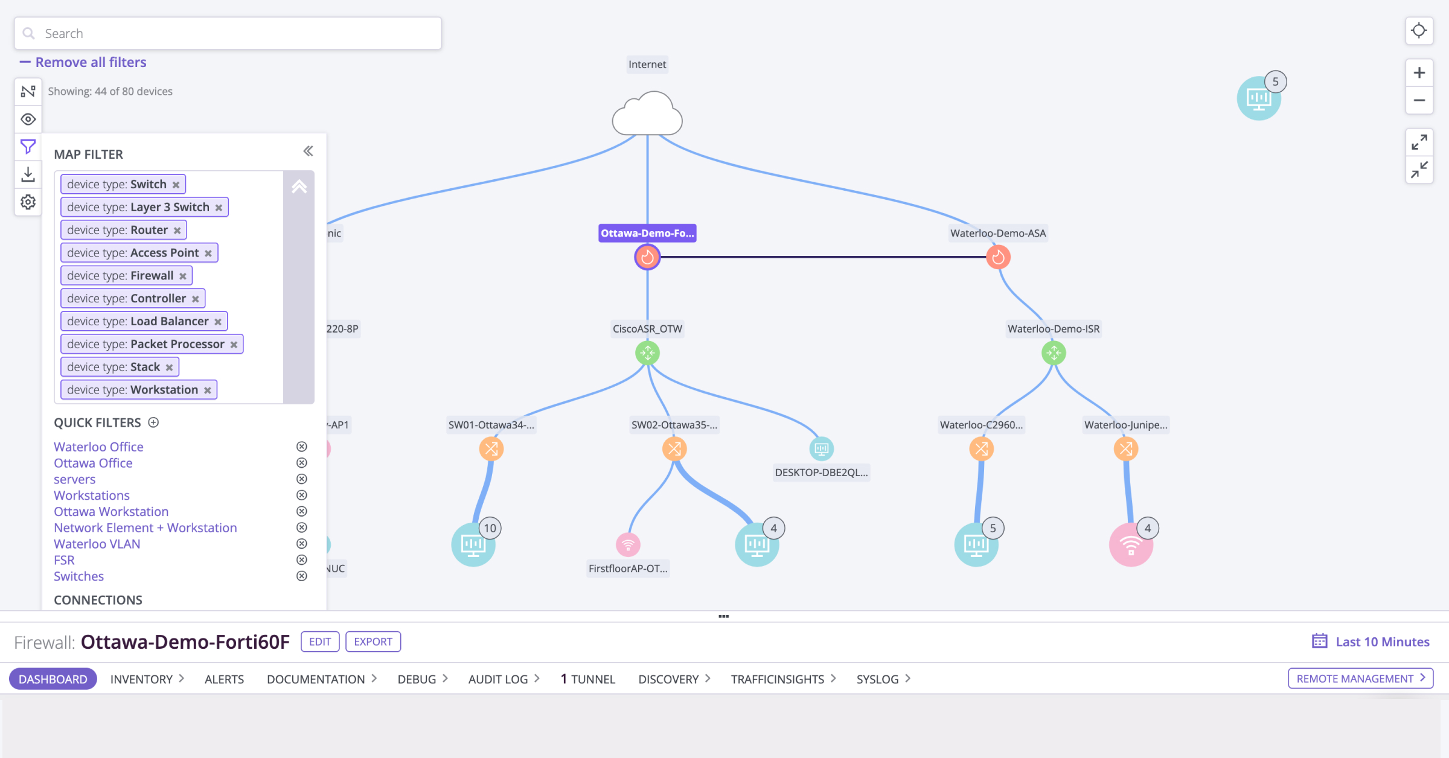This screenshot has height=758, width=1449.
Task: Open the DISCOVERY tab label
Action: [668, 679]
